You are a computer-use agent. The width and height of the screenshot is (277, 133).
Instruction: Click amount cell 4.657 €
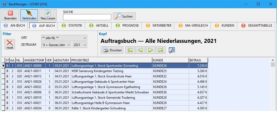(x=198, y=92)
